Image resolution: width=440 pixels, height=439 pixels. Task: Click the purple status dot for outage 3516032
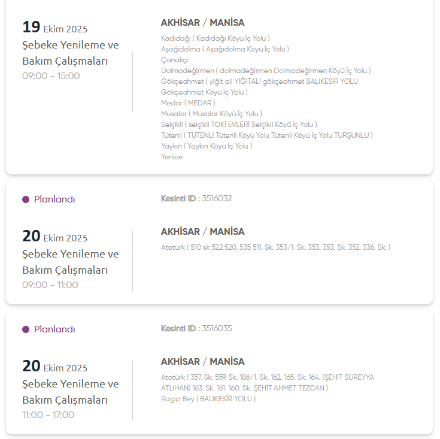pyautogui.click(x=26, y=199)
